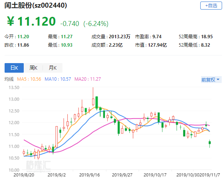
Task: Click the 2019/8/20 date axis label
Action: point(24,175)
